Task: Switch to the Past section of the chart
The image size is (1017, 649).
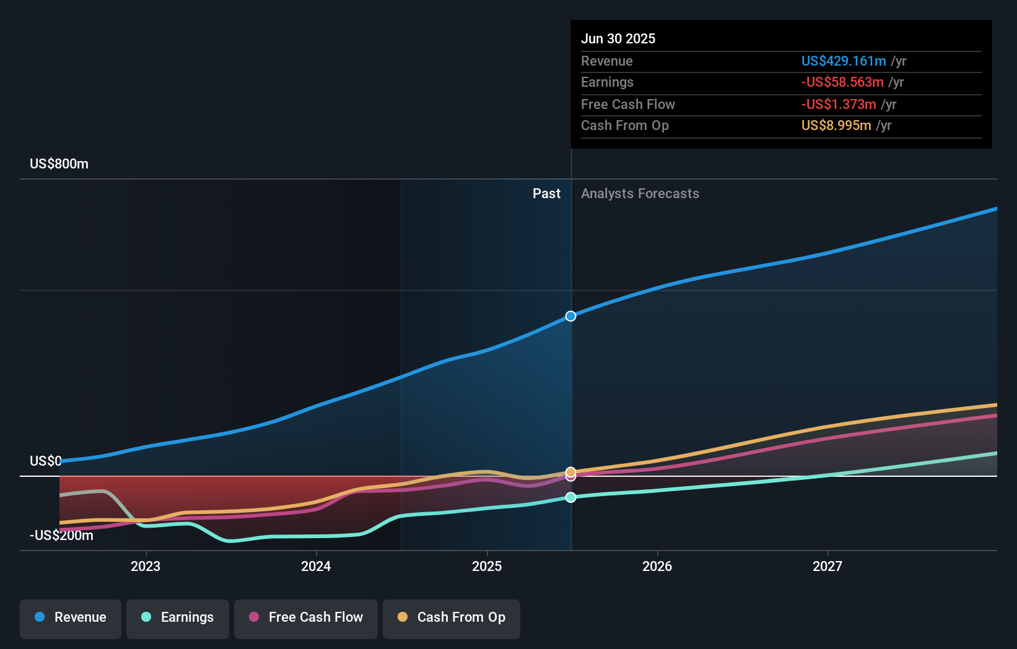Action: coord(546,193)
